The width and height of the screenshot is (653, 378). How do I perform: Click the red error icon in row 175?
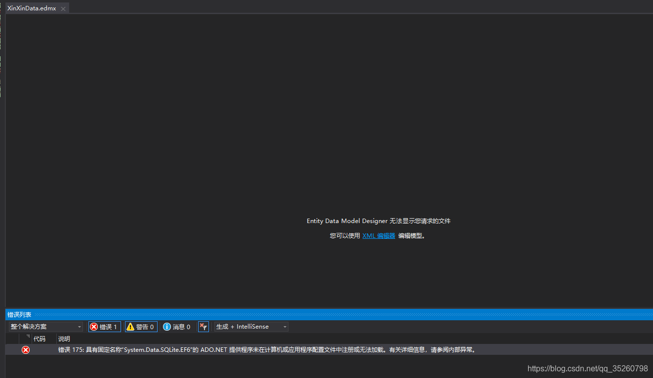coord(26,350)
